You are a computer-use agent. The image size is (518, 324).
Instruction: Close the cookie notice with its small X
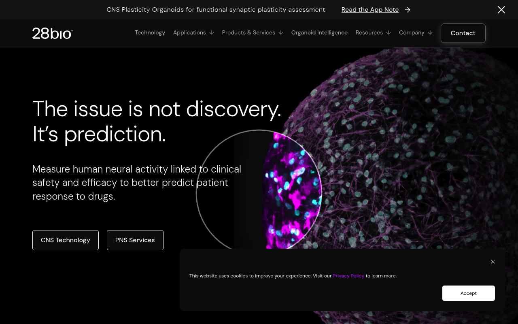tap(493, 262)
